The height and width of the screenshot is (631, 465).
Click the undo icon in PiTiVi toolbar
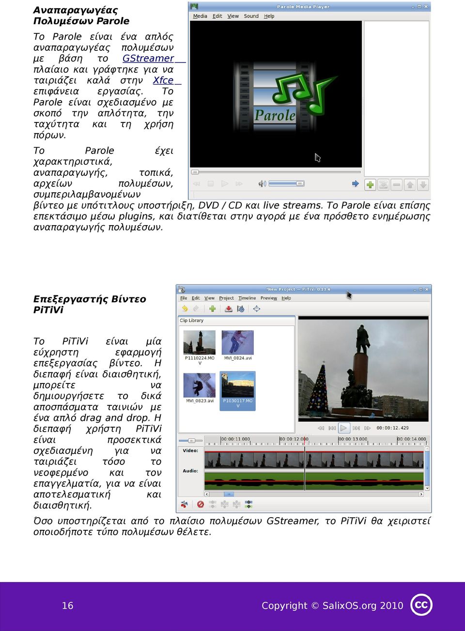pos(185,308)
